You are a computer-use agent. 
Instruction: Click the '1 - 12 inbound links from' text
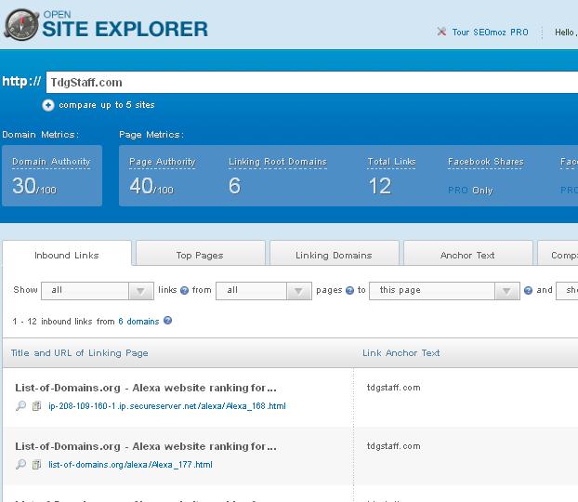[64, 322]
